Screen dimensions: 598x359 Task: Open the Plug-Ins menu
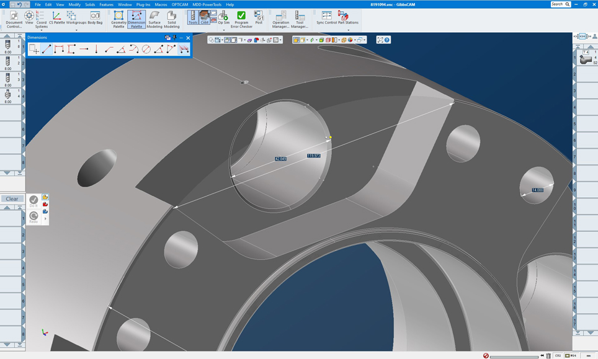coord(143,4)
